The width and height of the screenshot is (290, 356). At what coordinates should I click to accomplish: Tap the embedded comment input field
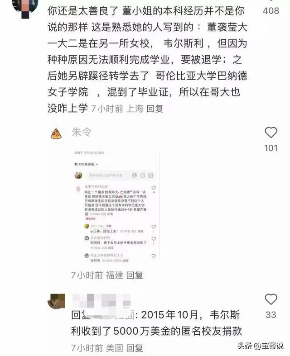108,175
